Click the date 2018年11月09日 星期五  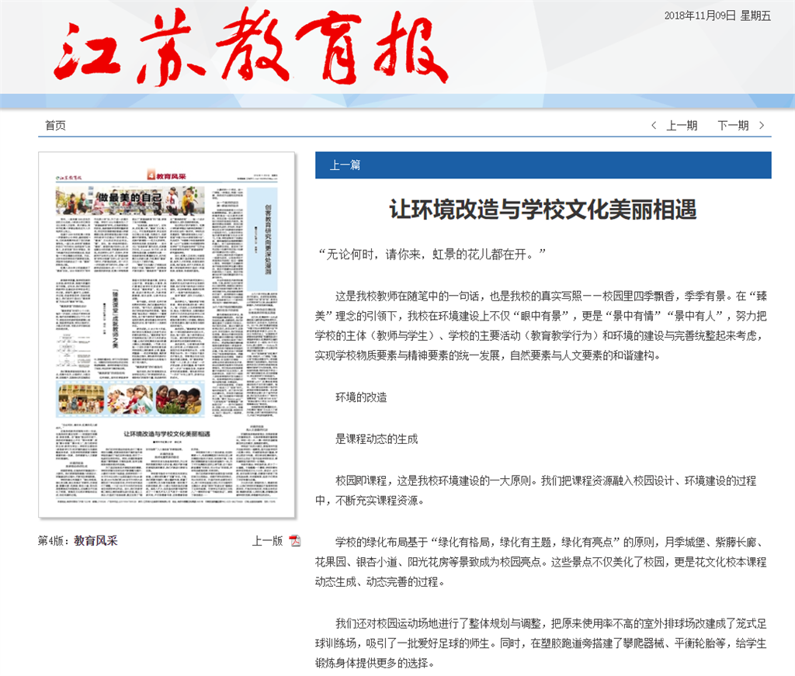[x=717, y=16]
